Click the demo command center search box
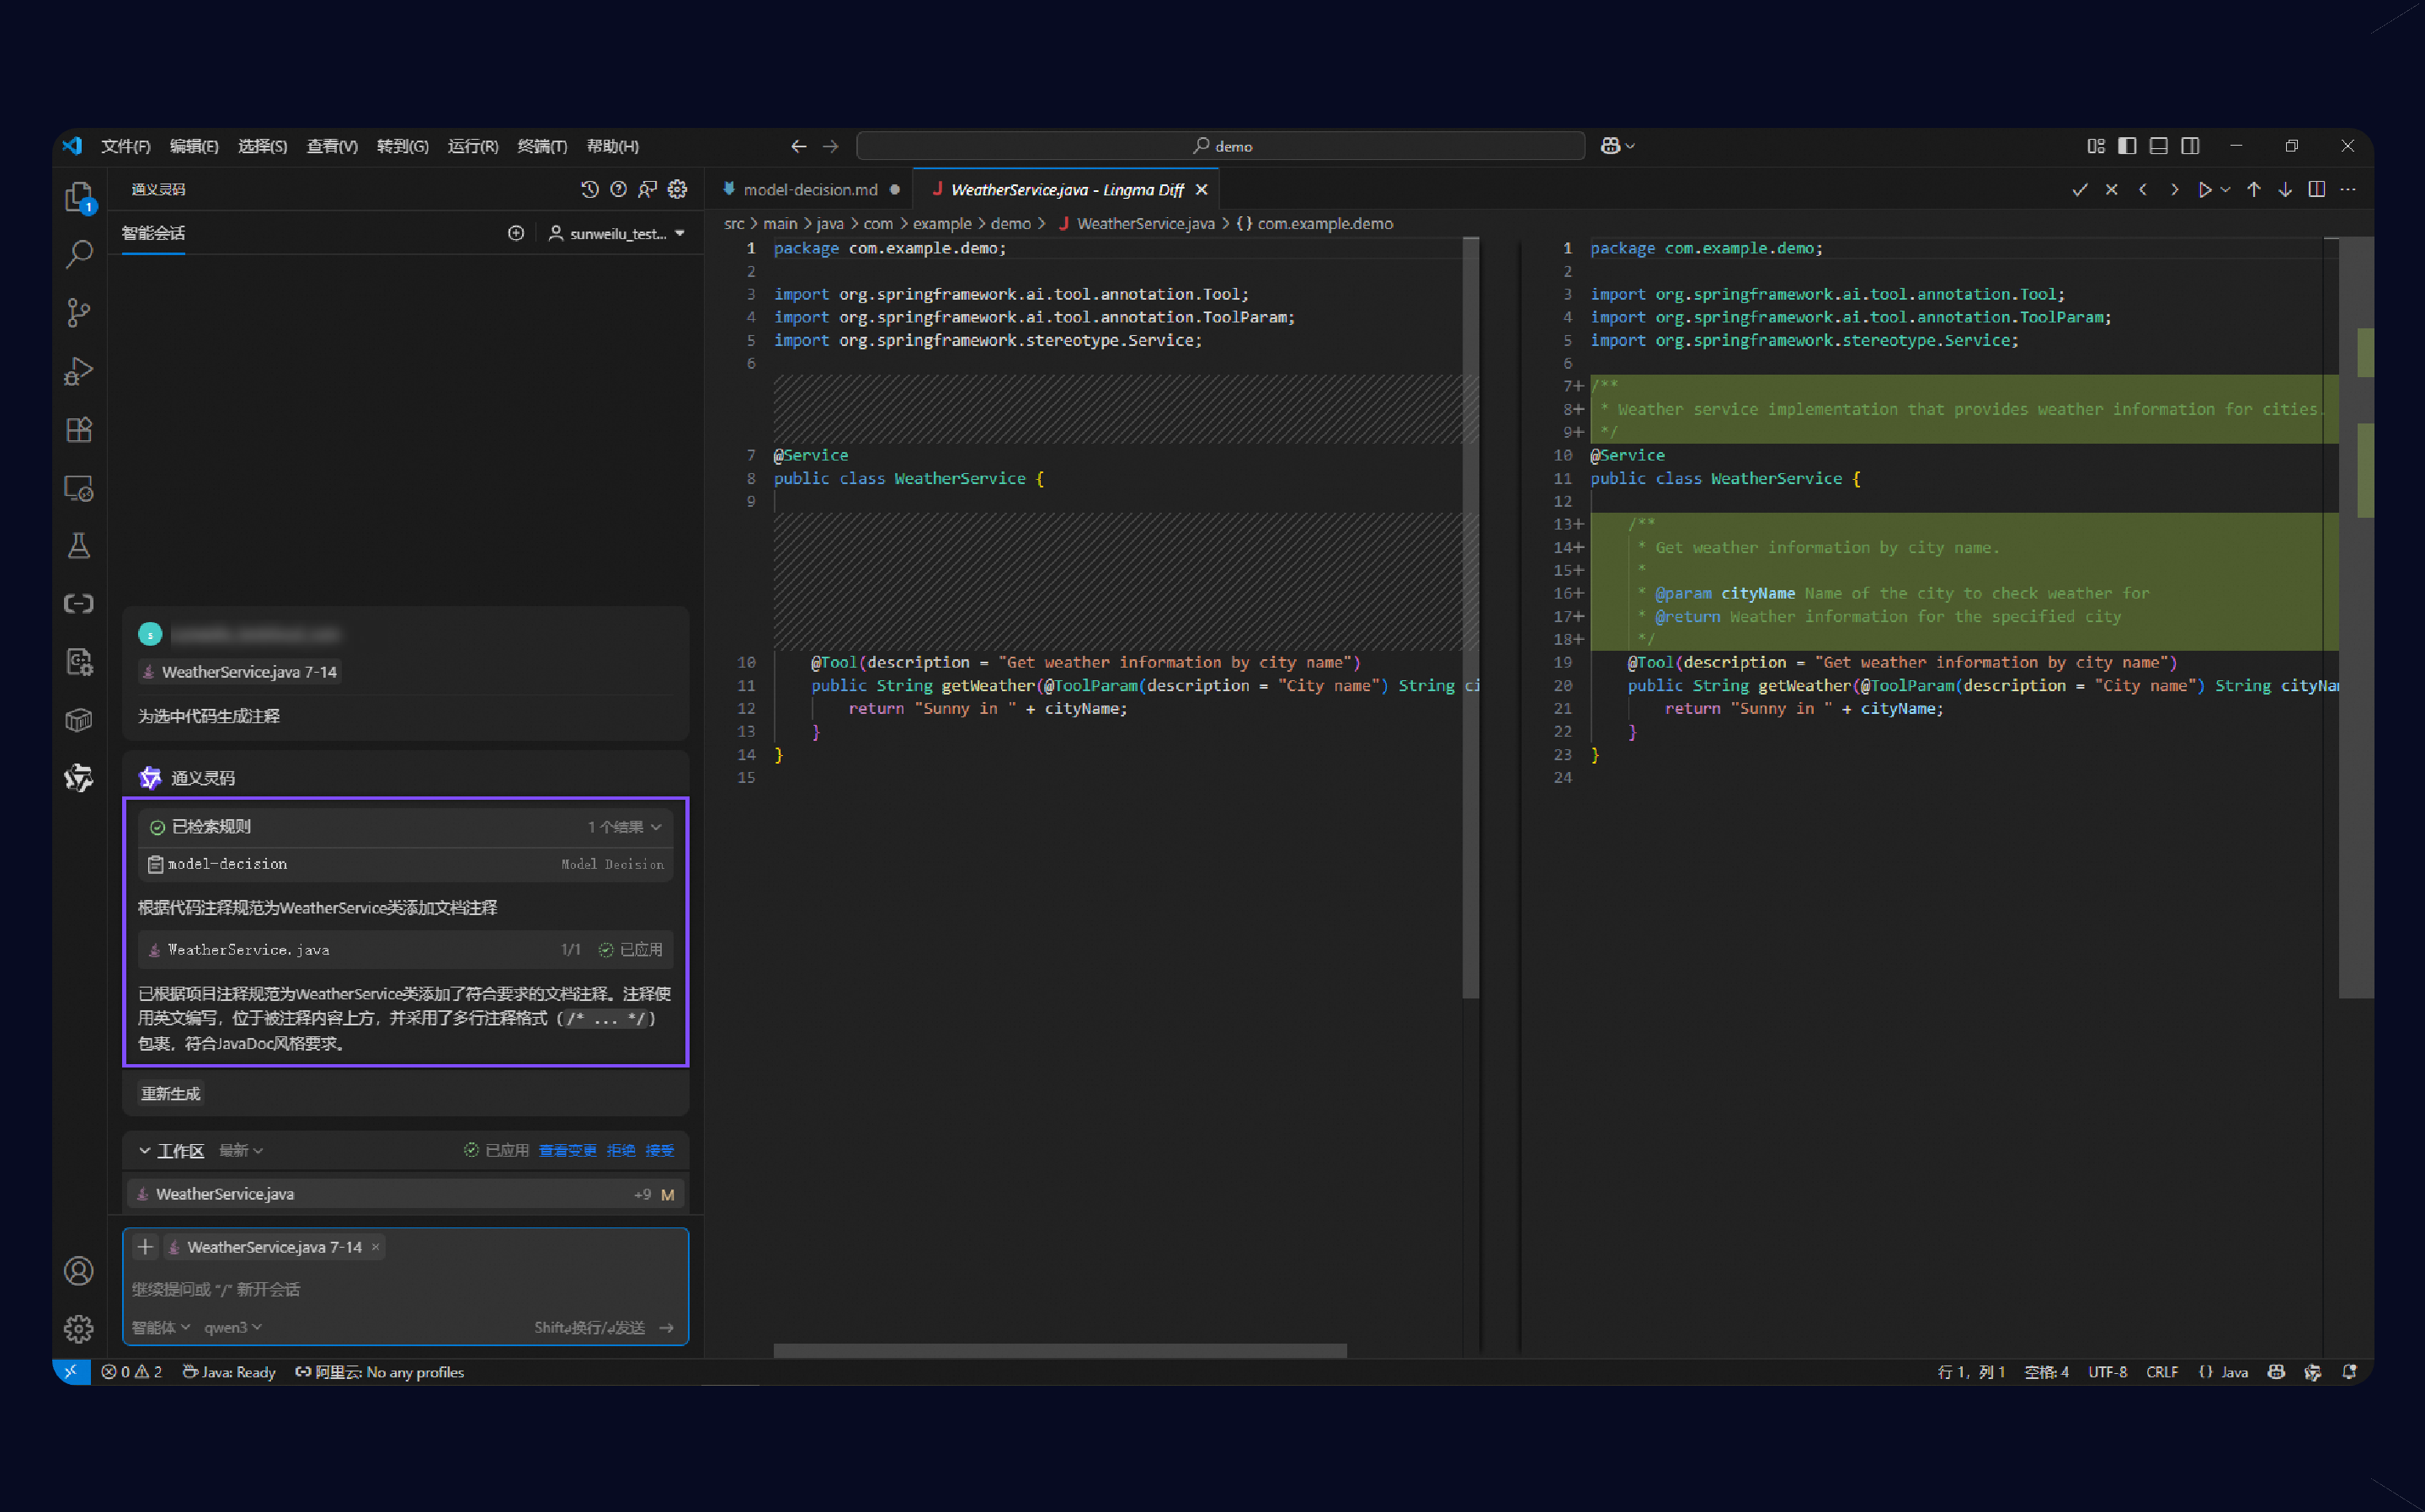 click(x=1221, y=146)
